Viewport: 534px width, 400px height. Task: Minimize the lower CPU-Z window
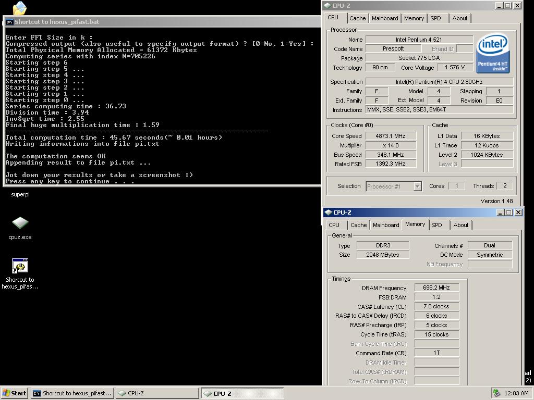click(500, 213)
